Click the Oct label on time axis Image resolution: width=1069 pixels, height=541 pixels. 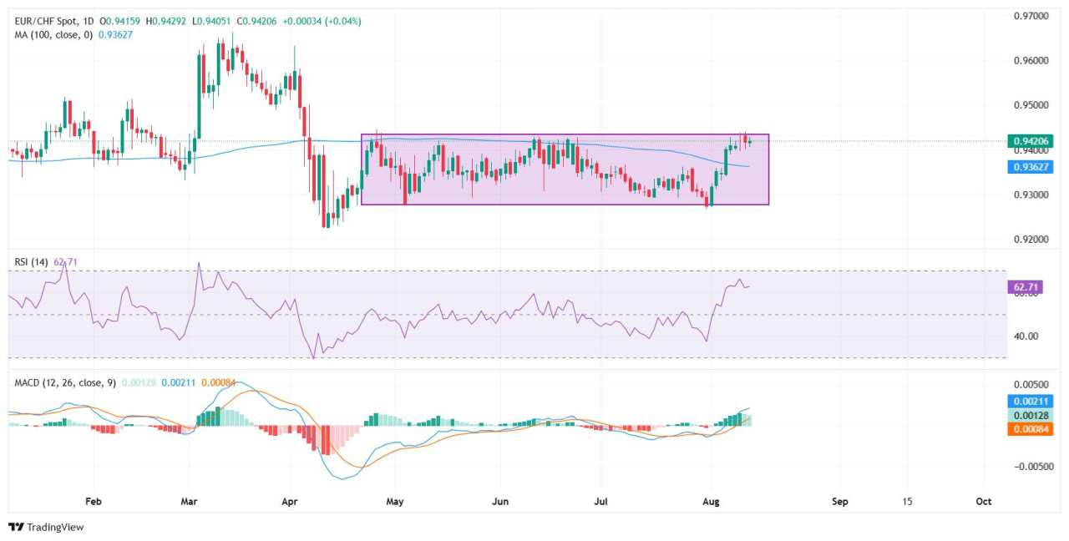click(984, 501)
